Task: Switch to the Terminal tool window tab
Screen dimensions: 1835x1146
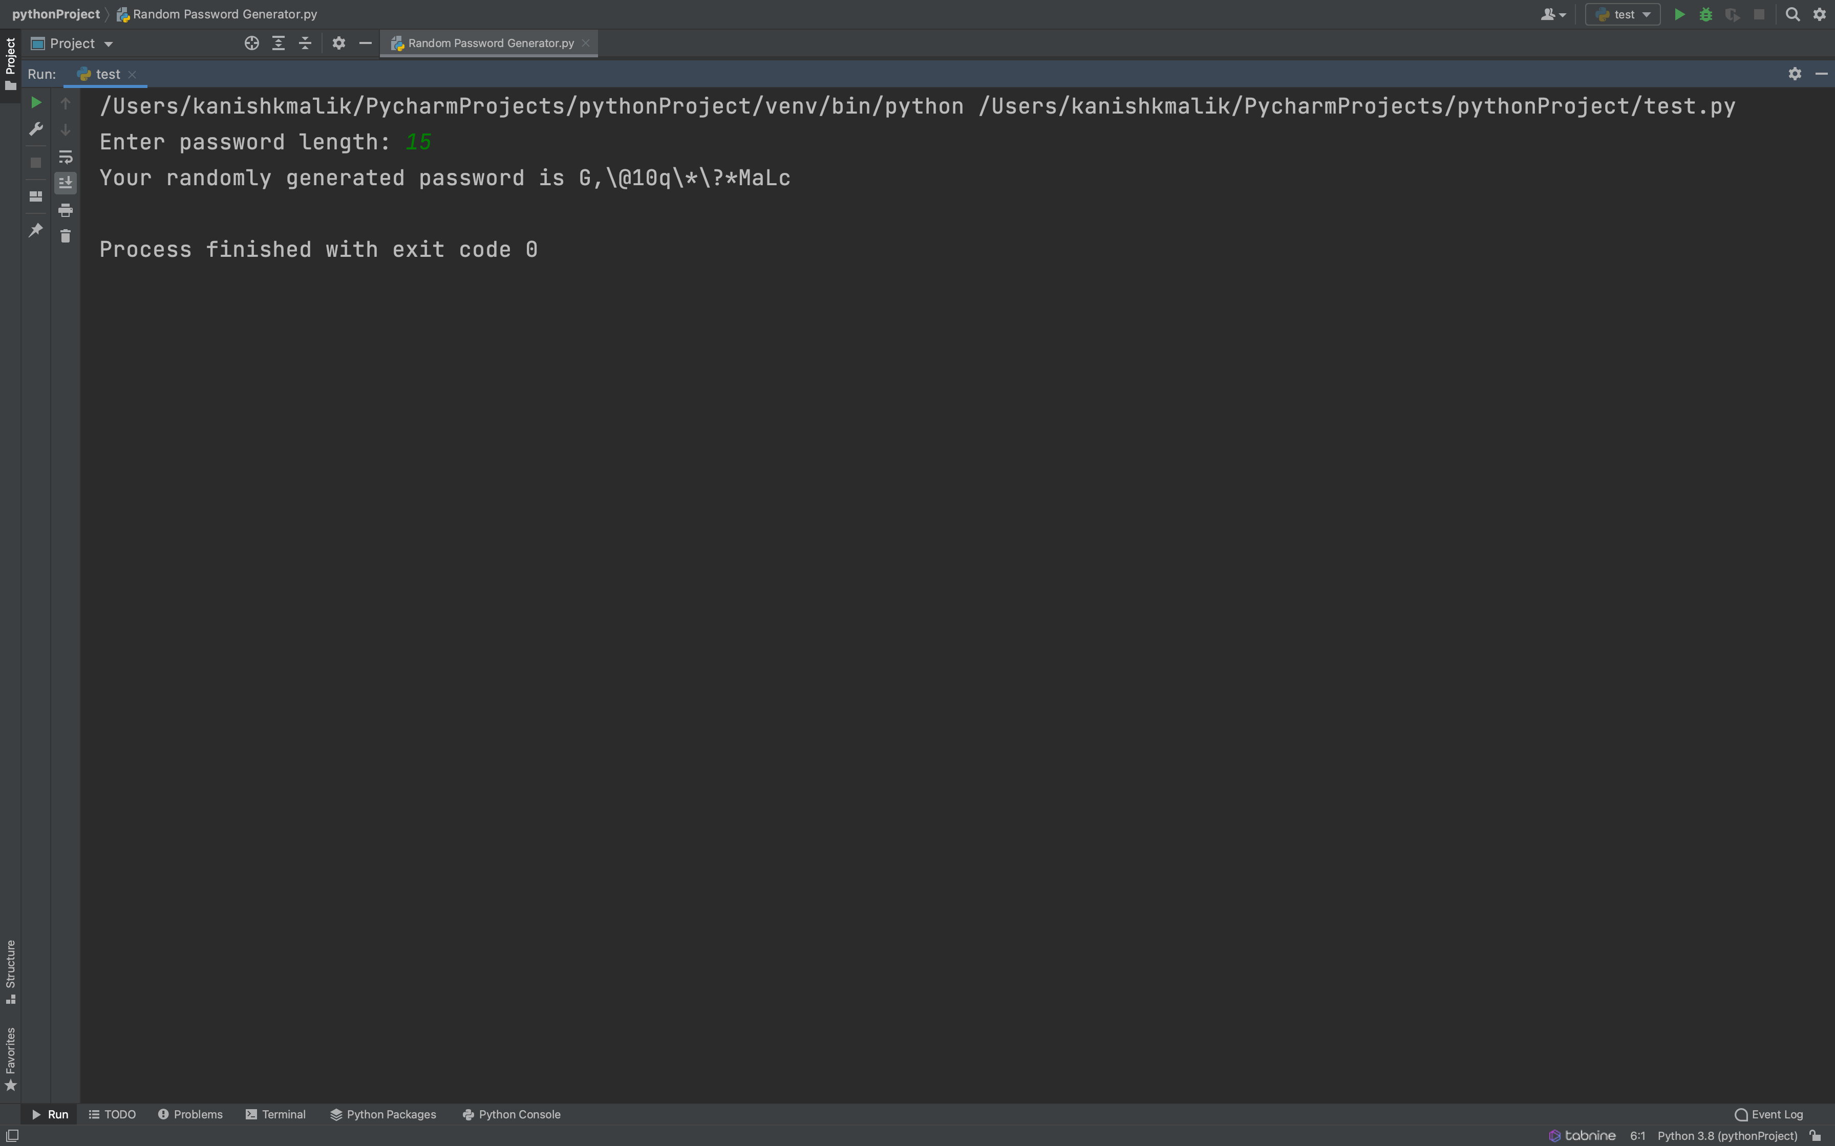Action: pyautogui.click(x=275, y=1114)
